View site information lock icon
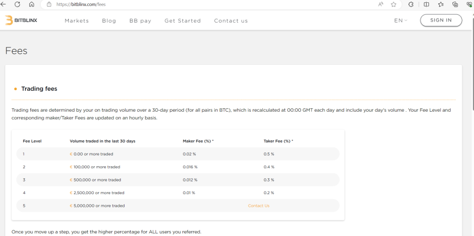The image size is (474, 236). pos(49,4)
